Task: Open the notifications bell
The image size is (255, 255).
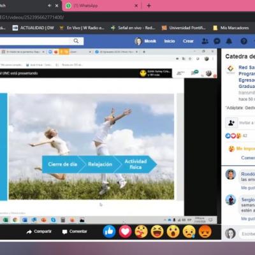Action: [x=229, y=41]
